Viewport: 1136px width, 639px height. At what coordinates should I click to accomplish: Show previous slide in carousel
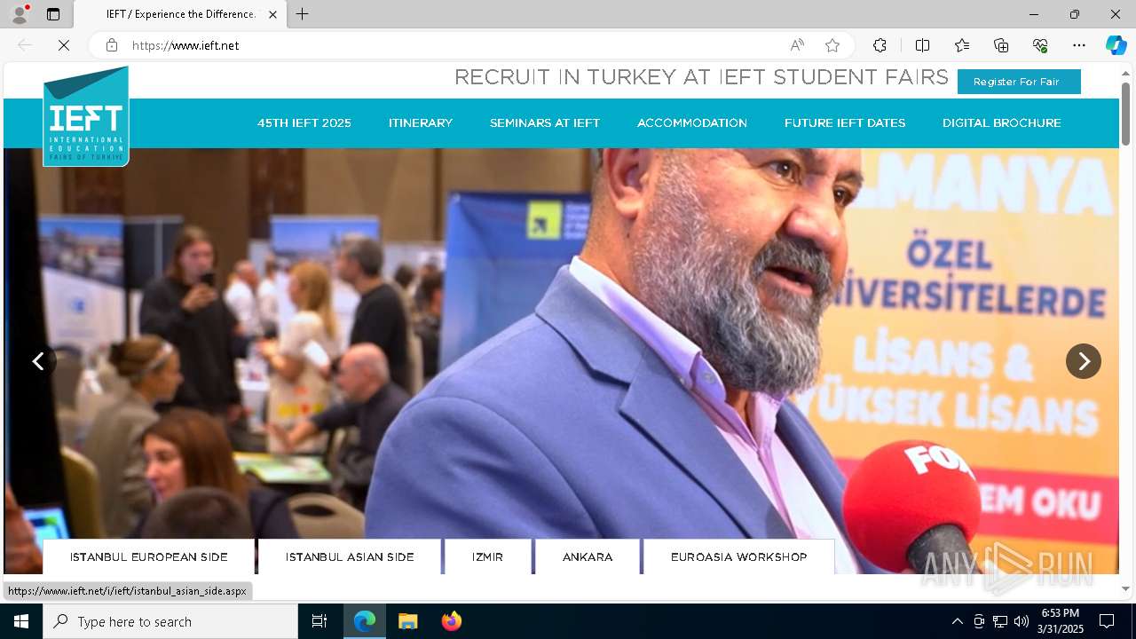pos(38,361)
